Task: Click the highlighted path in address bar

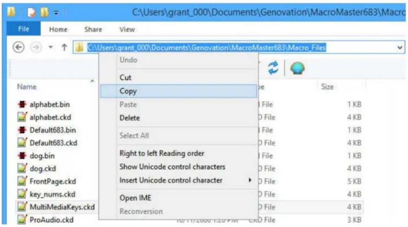Action: (207, 48)
